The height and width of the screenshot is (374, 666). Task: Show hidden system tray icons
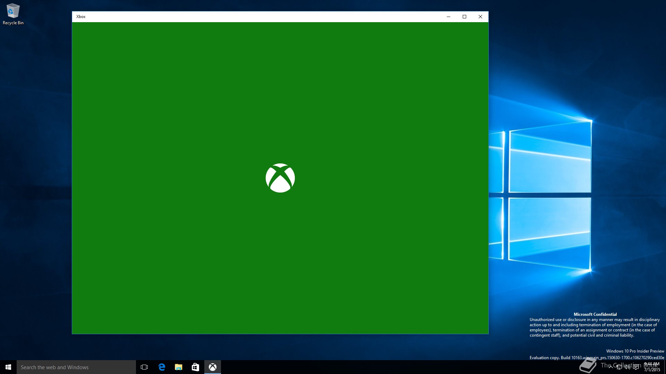coord(610,367)
